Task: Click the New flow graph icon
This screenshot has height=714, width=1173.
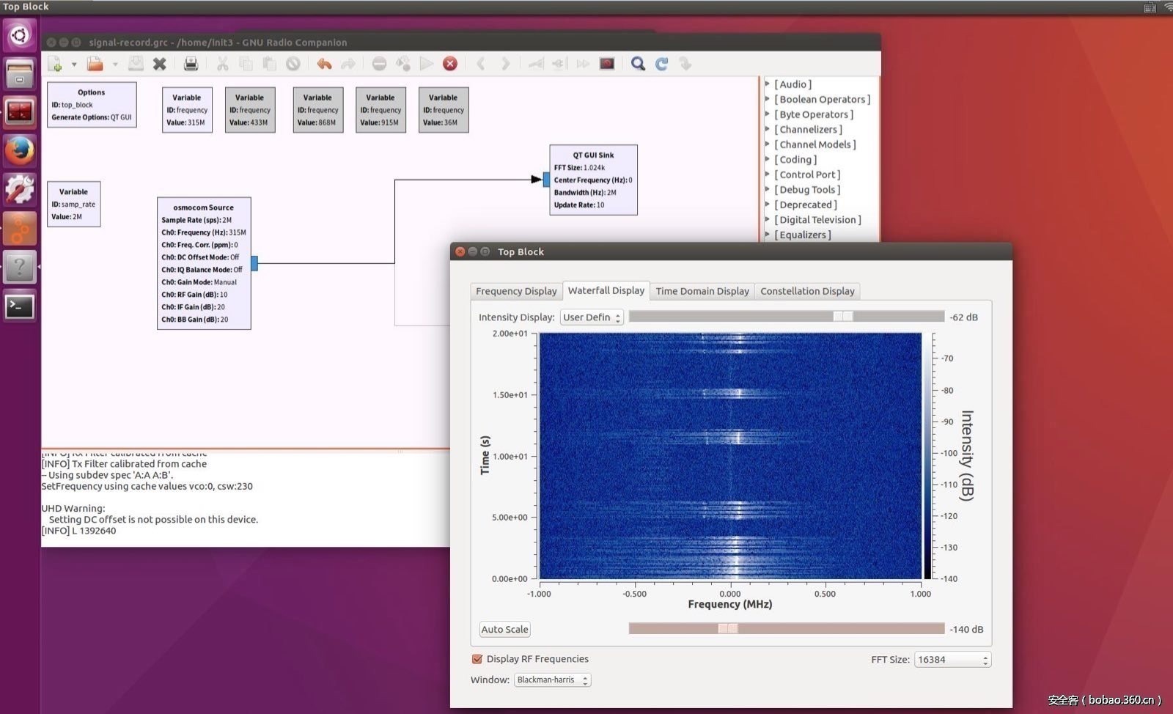Action: coord(55,65)
